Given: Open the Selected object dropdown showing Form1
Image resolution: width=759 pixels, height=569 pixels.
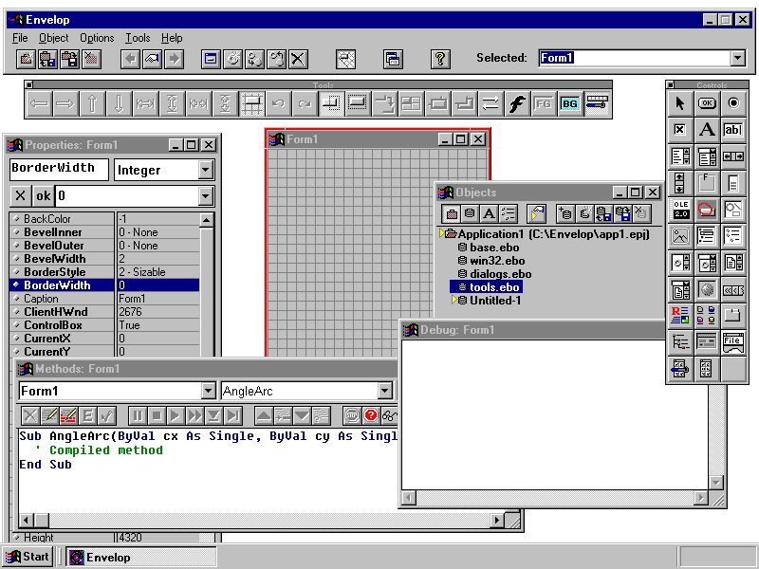Looking at the screenshot, I should (737, 59).
